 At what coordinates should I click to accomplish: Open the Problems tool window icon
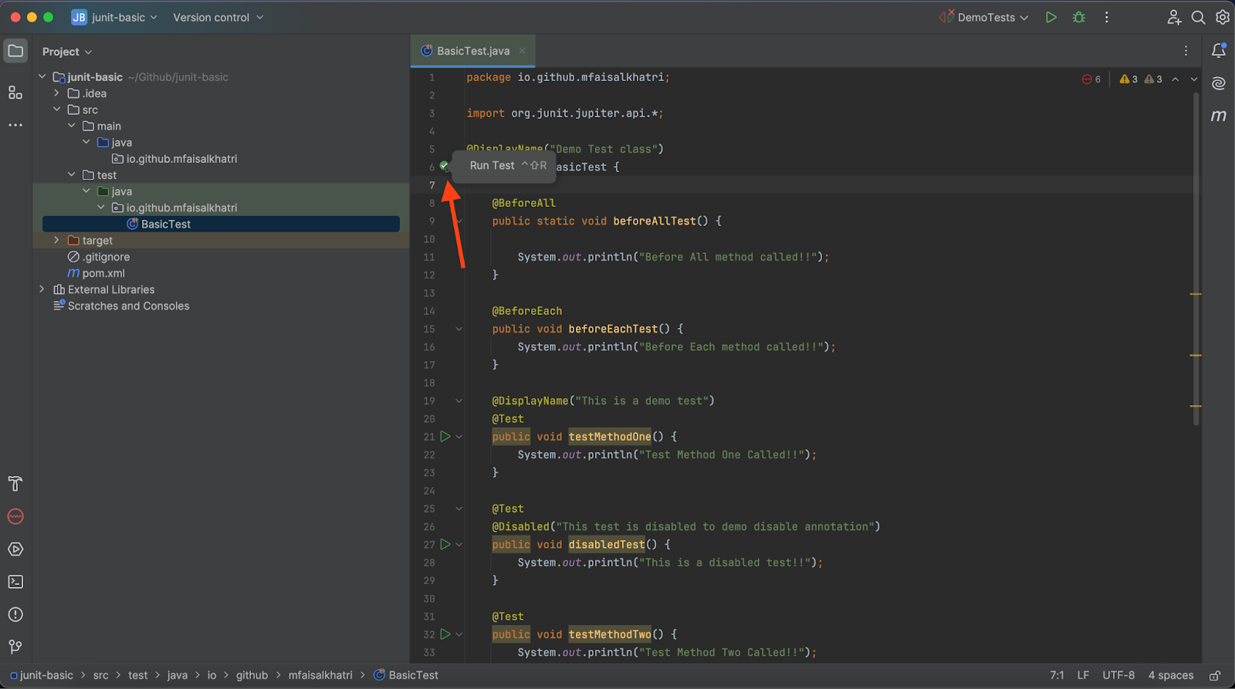15,614
